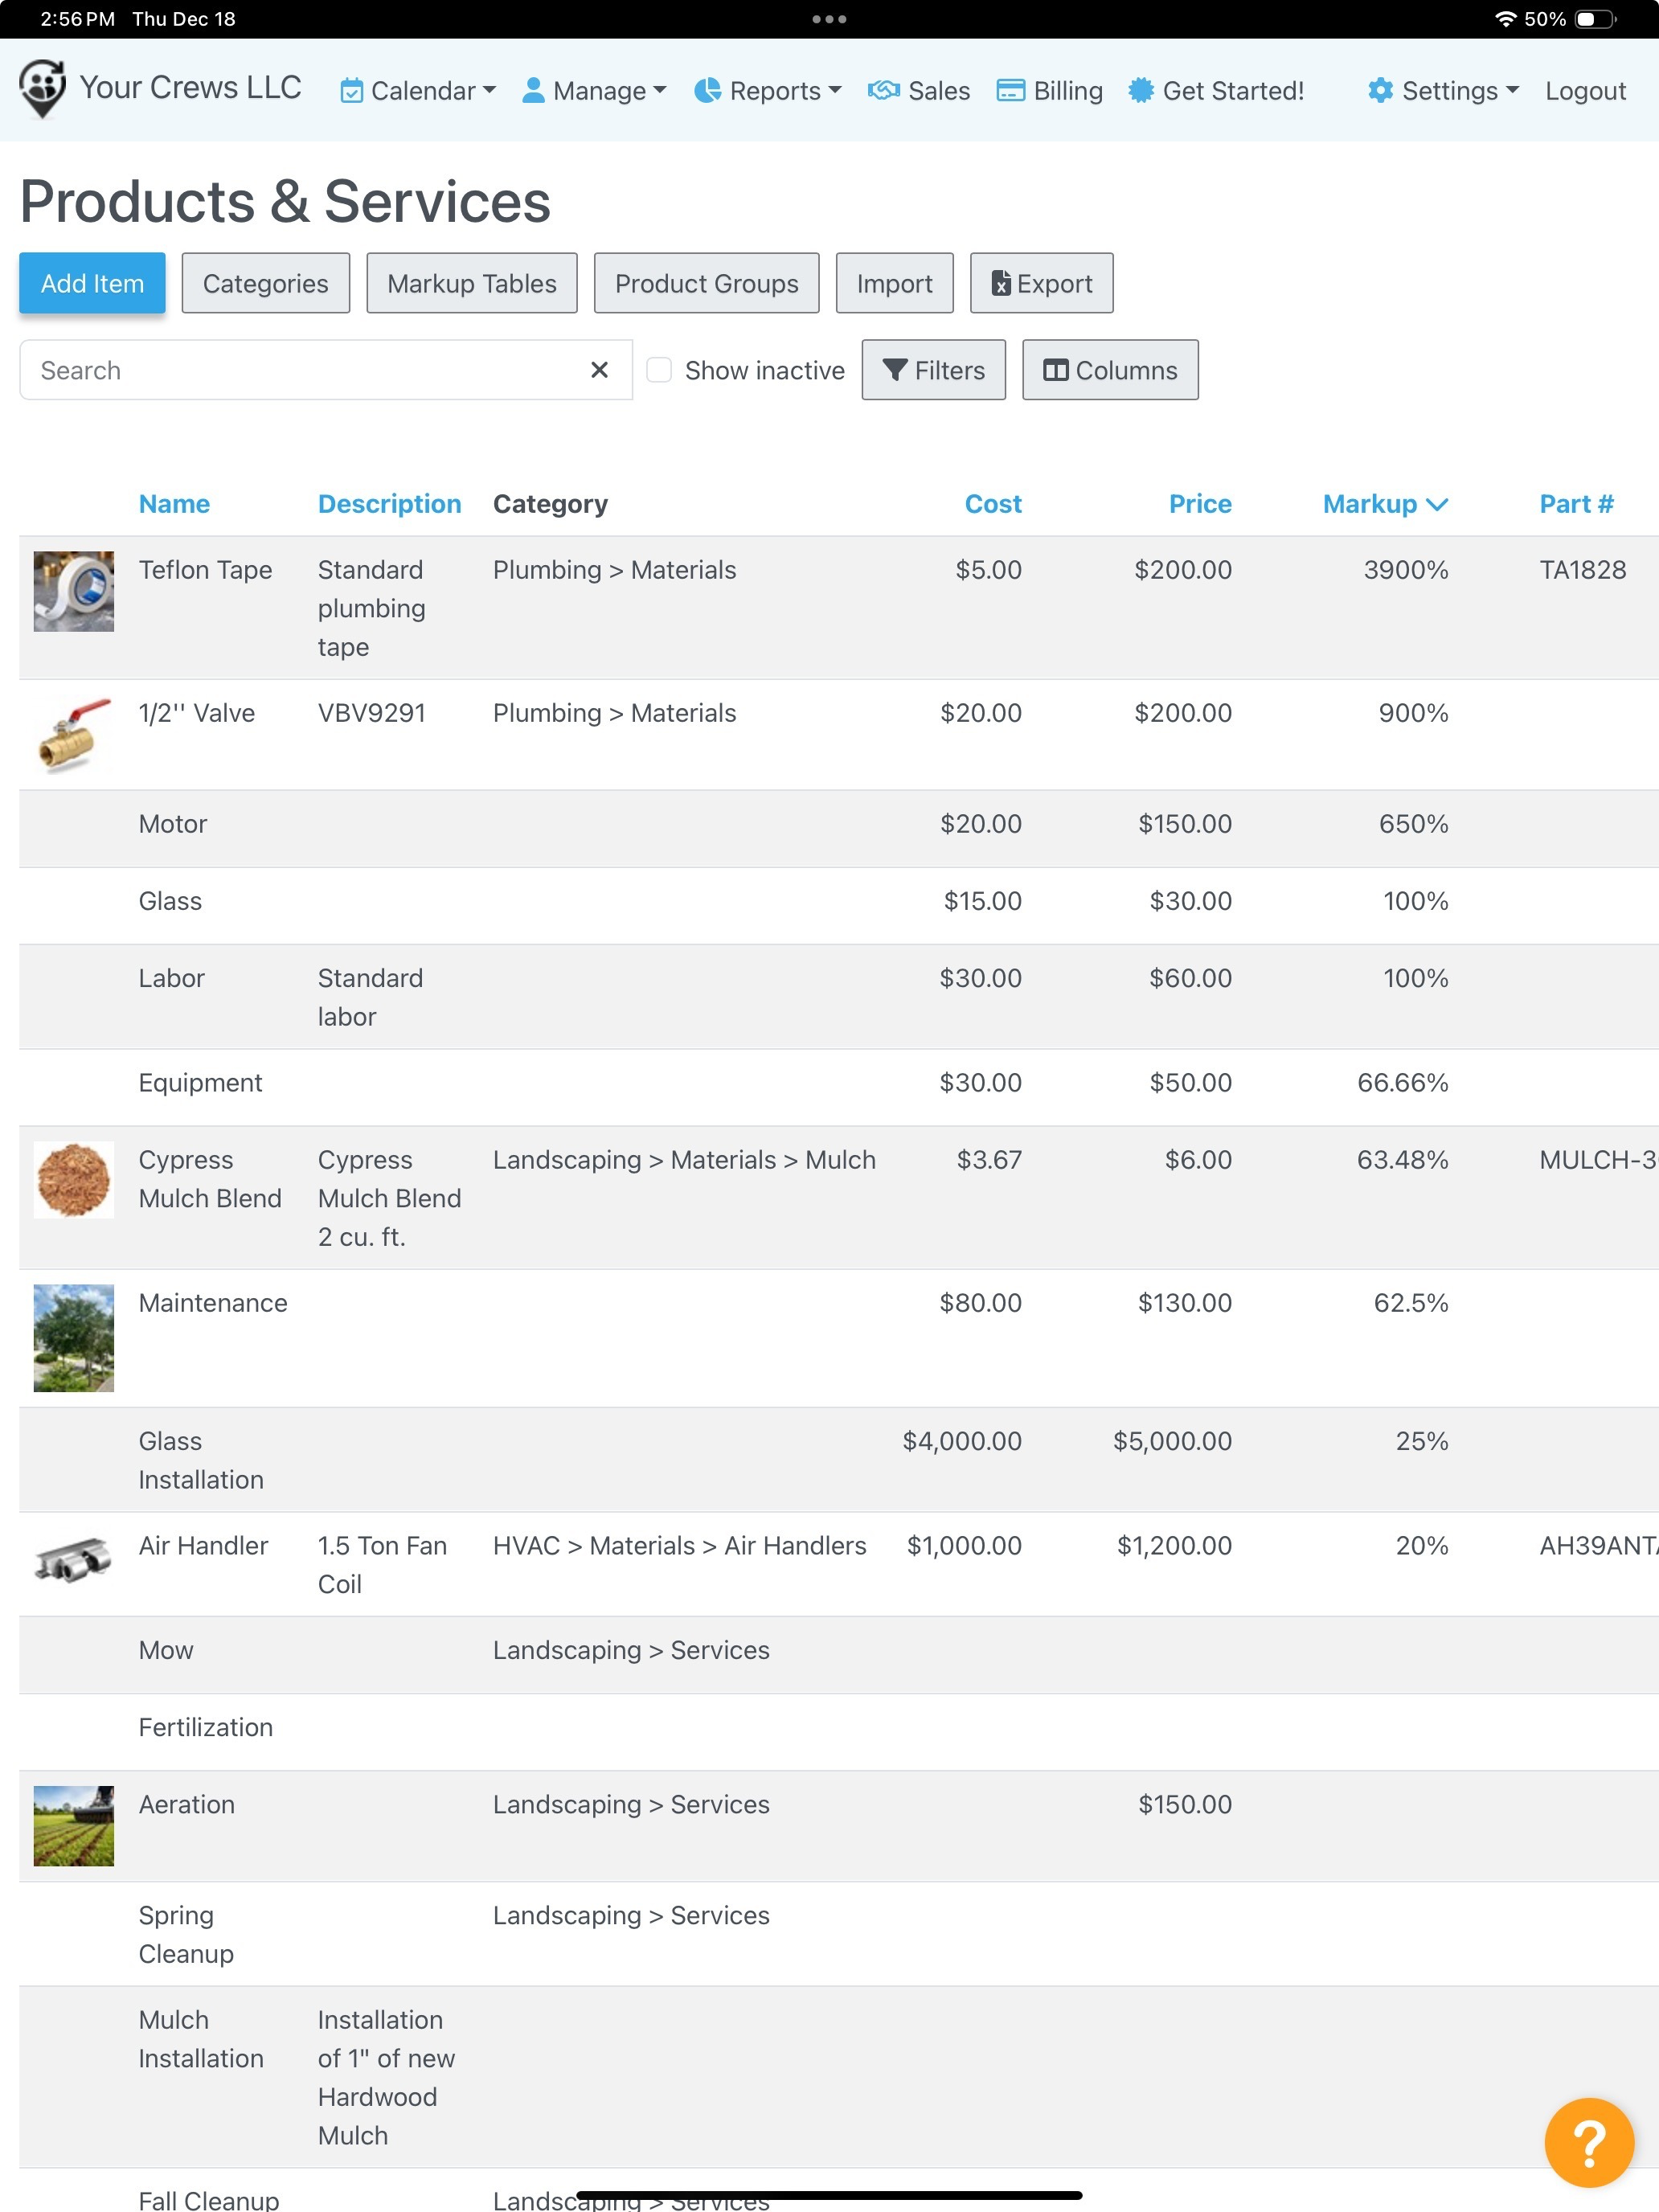Expand the Reports dropdown menu
The height and width of the screenshot is (2212, 1659).
(x=768, y=91)
